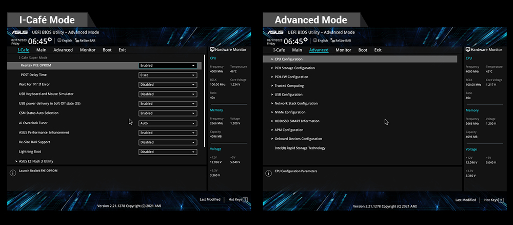Click Last Modified in I-Café Mode window
Screen dimensions: 513x225
coord(210,200)
